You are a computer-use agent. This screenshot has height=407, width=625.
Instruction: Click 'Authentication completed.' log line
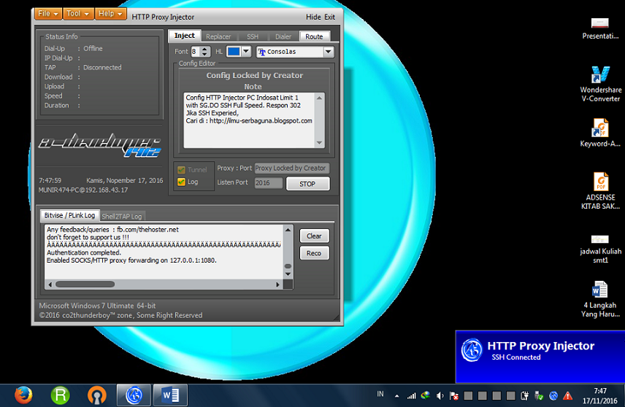point(84,252)
